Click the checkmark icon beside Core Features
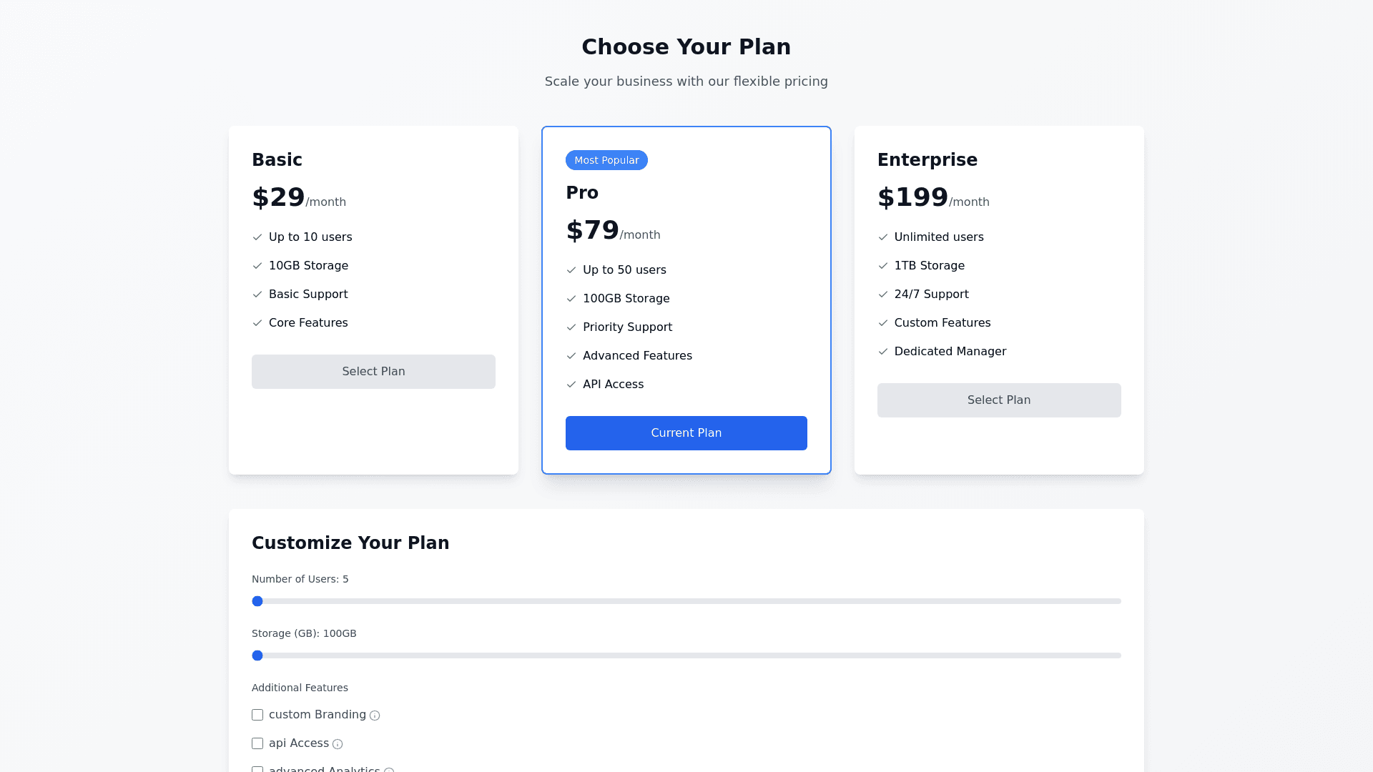The height and width of the screenshot is (772, 1373). [257, 323]
